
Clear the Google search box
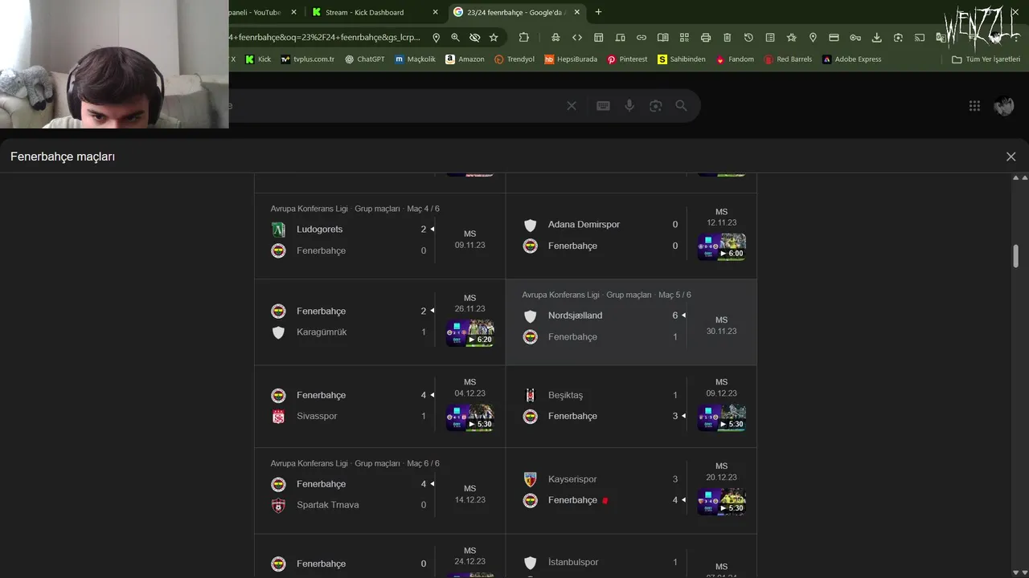(572, 106)
